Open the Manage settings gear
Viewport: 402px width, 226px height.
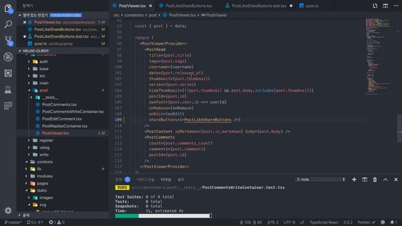(x=8, y=210)
